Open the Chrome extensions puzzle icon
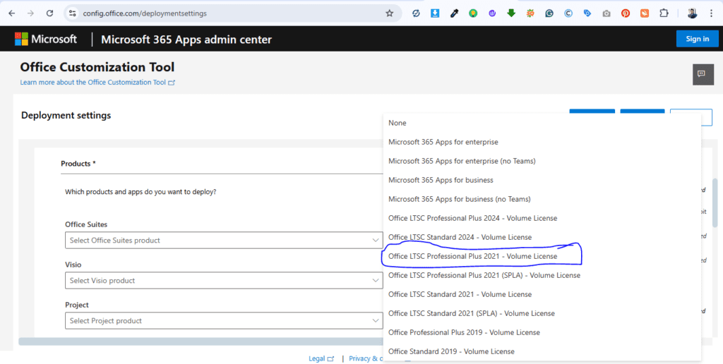The width and height of the screenshot is (723, 364). click(664, 13)
